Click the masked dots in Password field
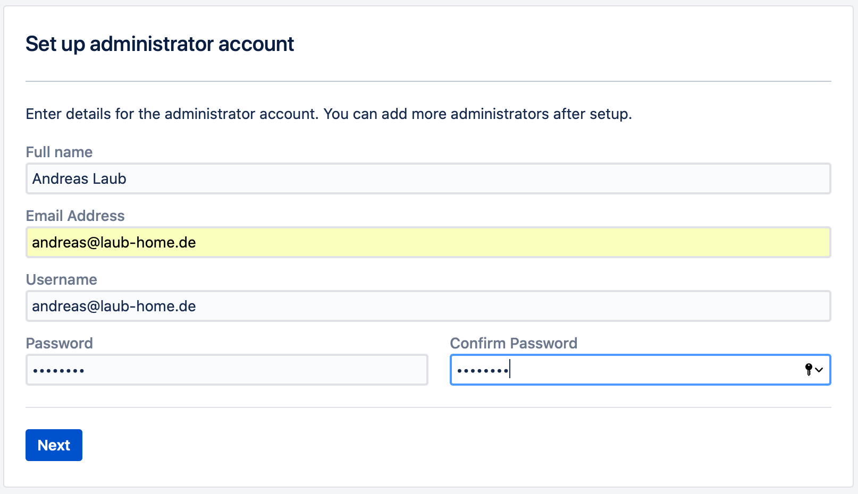 tap(58, 370)
